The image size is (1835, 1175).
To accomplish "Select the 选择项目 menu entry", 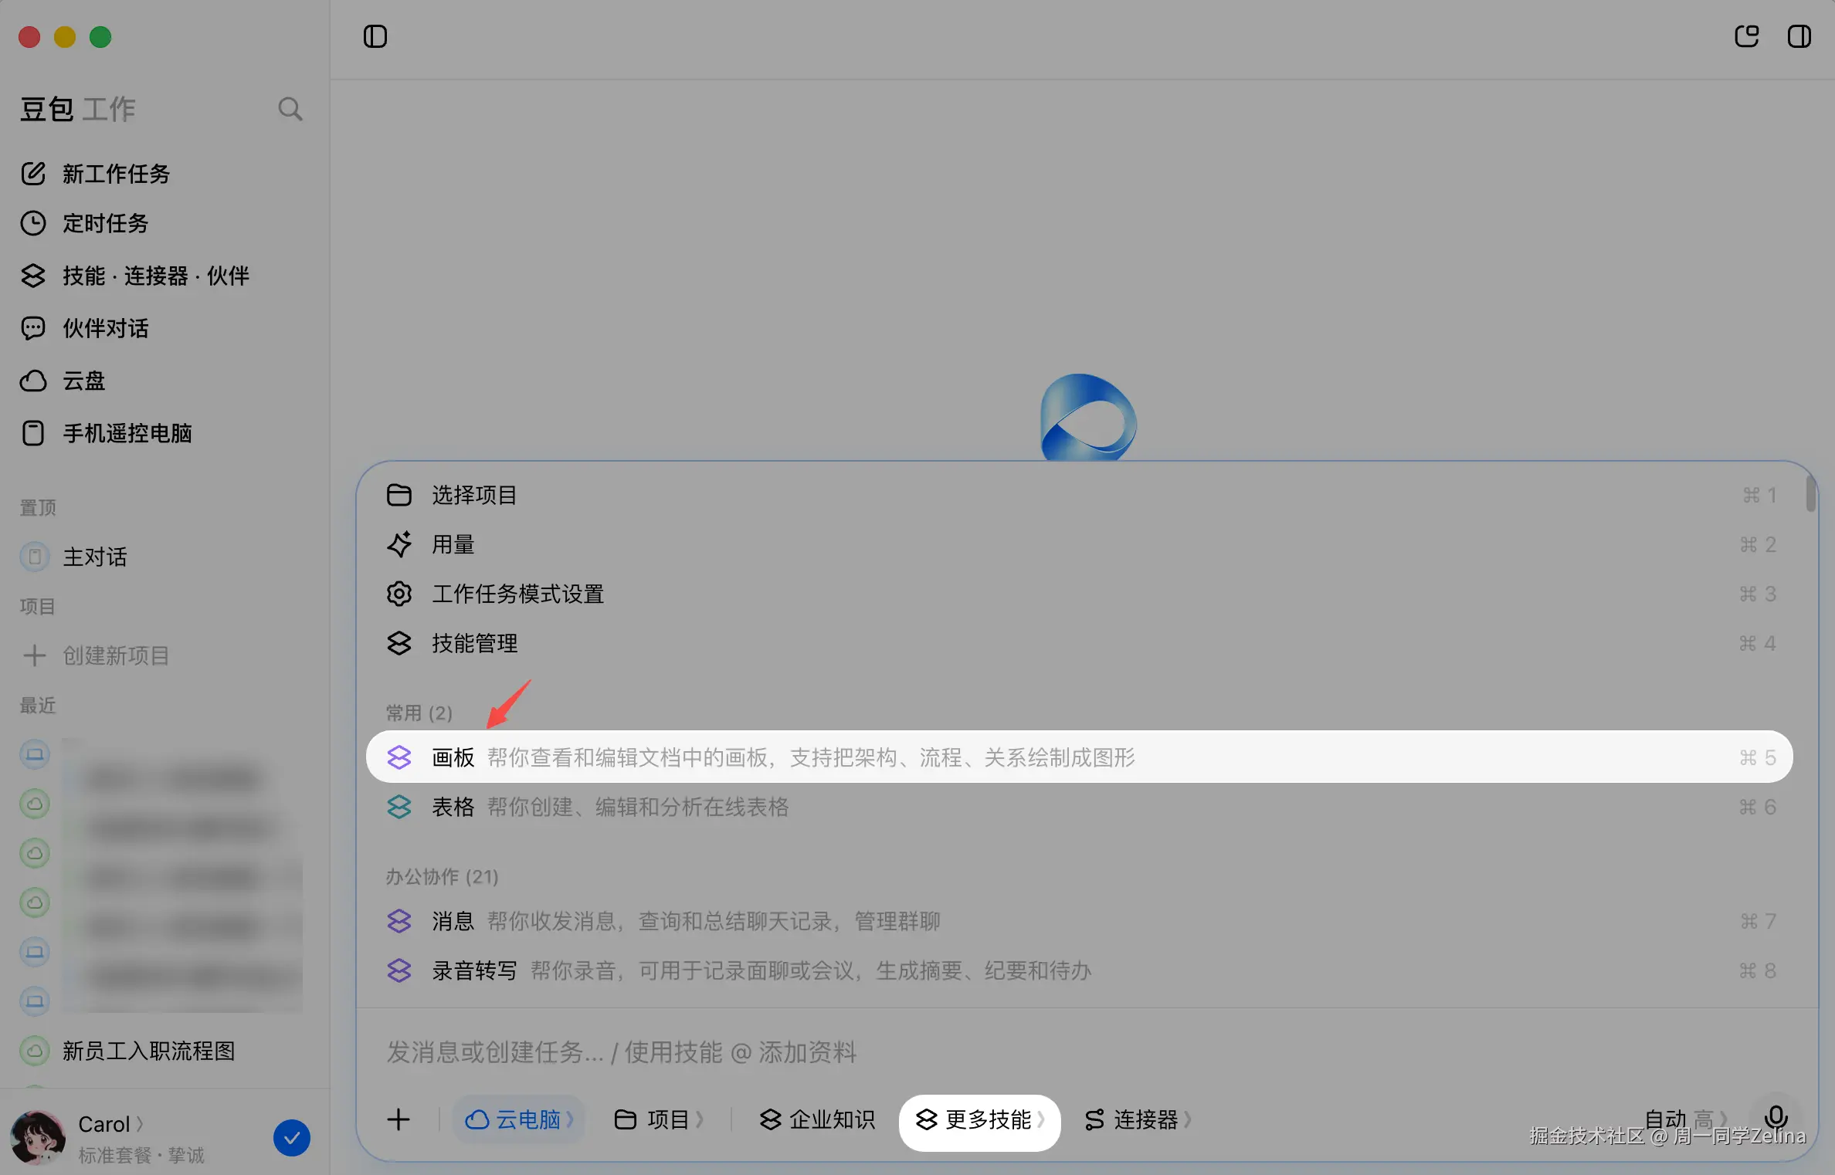I will pos(1080,495).
